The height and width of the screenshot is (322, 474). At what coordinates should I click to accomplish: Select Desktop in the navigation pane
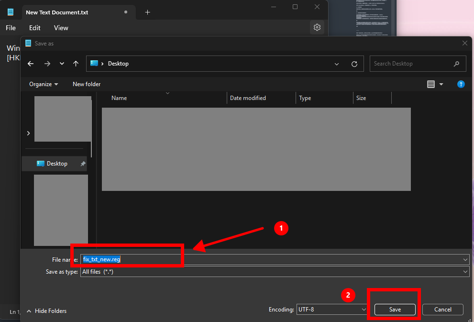[56, 164]
